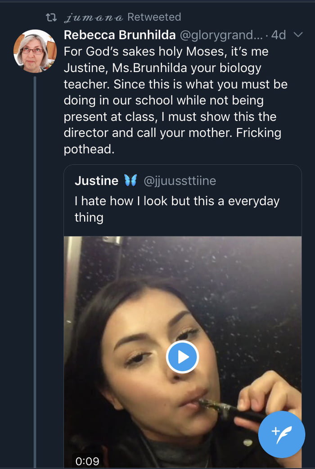Click the @jjuussttiine handle
This screenshot has height=469, width=315.
coord(180,181)
